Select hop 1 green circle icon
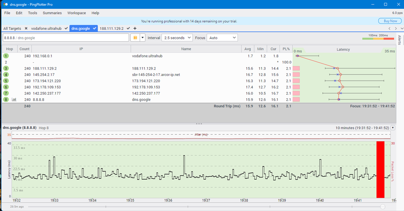 (x=6, y=56)
